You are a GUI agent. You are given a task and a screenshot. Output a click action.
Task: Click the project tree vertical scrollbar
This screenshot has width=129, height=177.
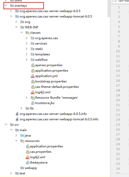[109, 9]
